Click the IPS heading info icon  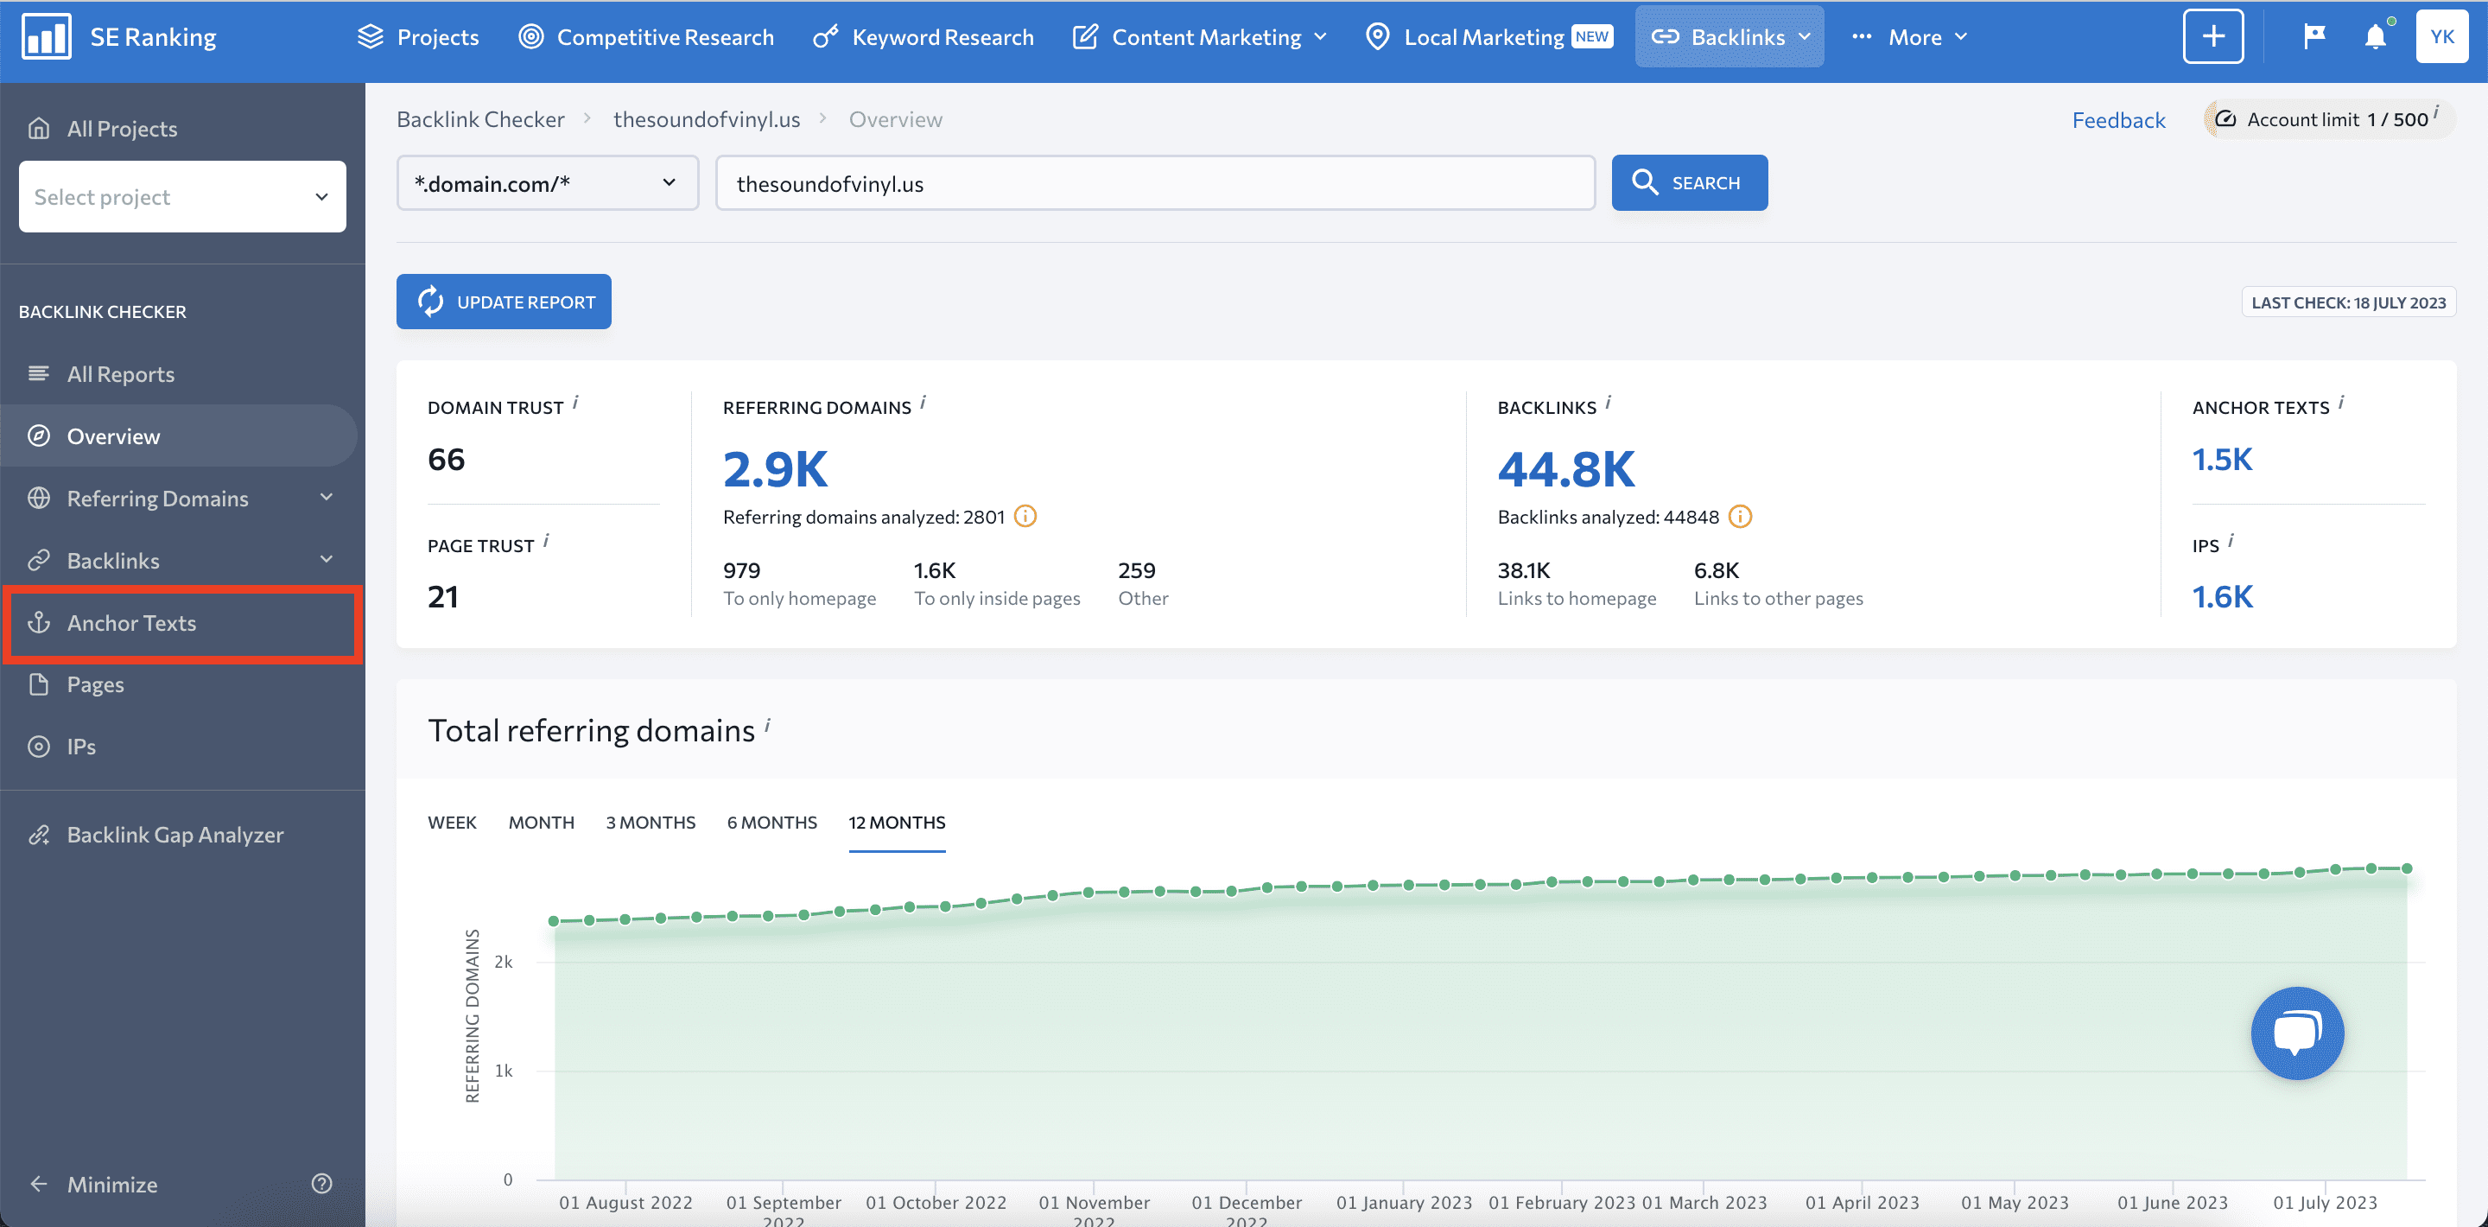pos(2231,540)
